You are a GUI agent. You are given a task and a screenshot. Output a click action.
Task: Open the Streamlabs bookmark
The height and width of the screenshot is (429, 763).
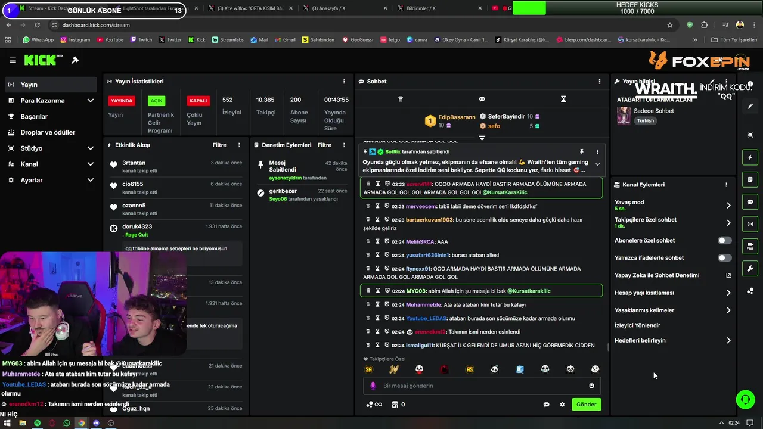(x=227, y=40)
